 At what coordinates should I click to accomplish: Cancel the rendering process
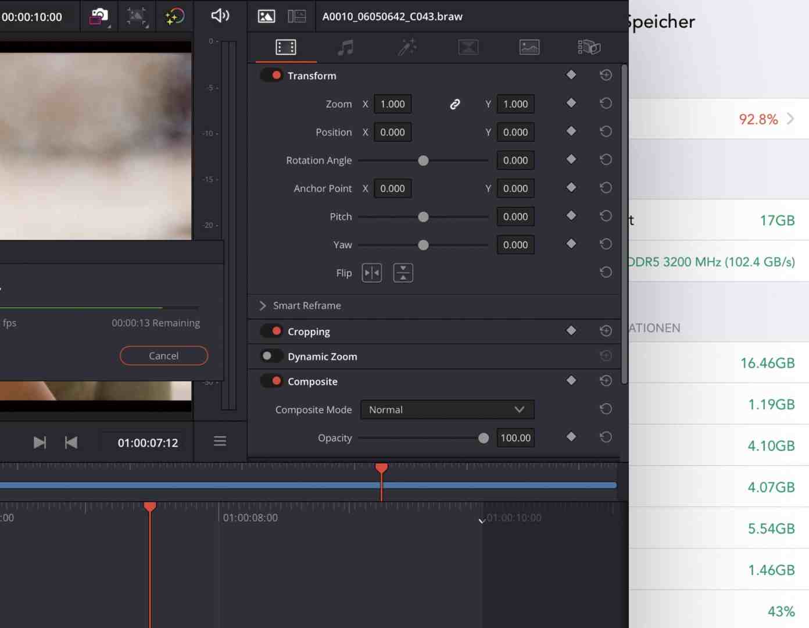tap(163, 355)
